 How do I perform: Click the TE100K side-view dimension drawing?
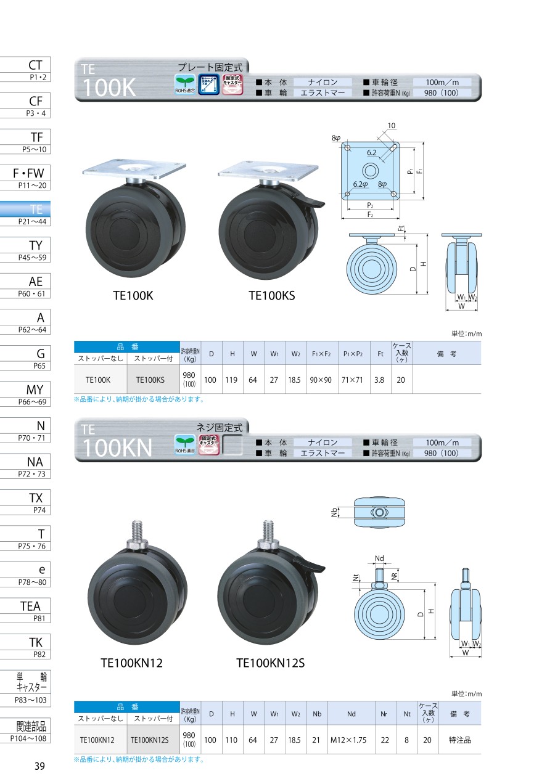[x=377, y=263]
